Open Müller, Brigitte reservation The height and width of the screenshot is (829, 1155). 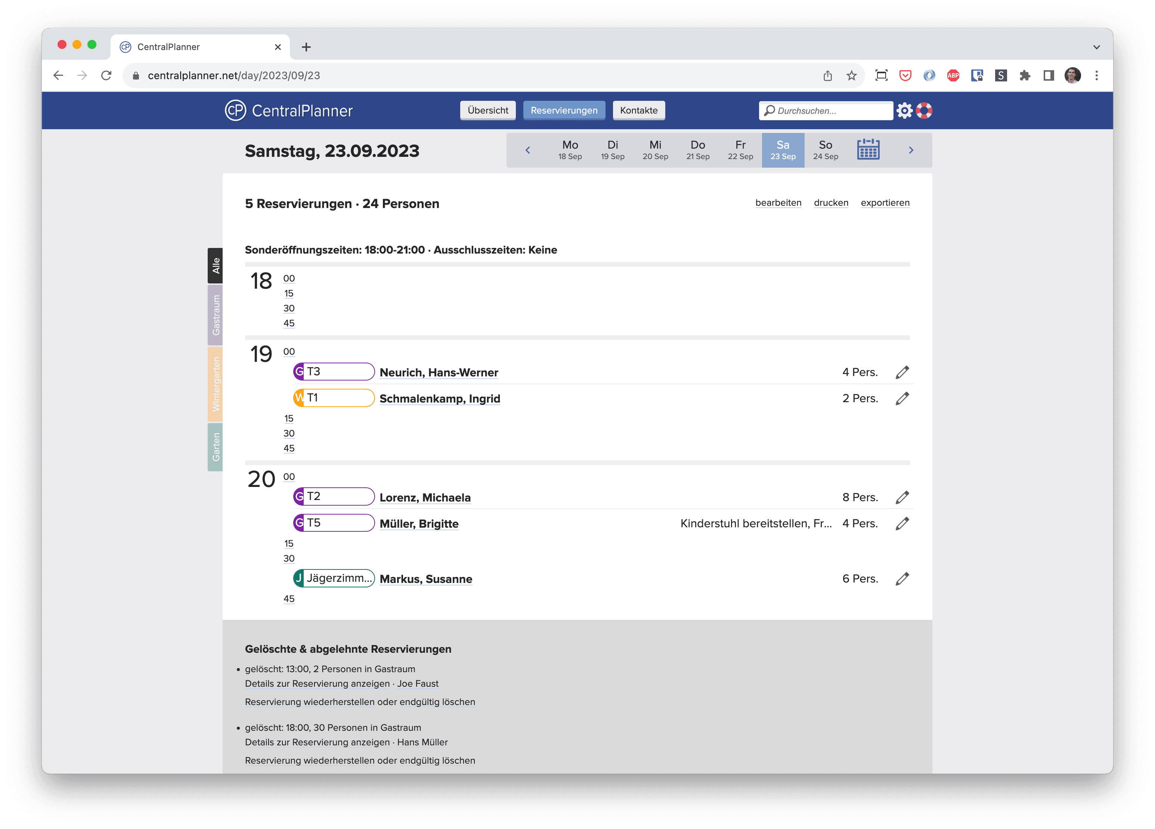(419, 524)
